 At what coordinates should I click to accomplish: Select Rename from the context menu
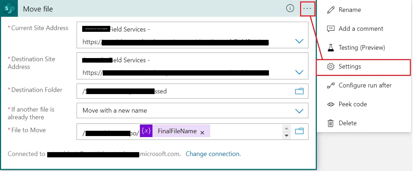[350, 10]
